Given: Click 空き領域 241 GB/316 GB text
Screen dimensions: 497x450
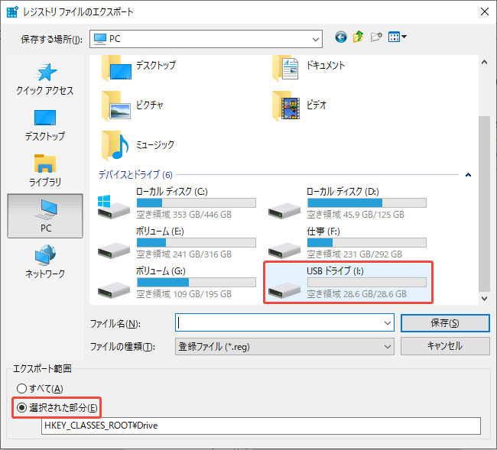Looking at the screenshot, I should pos(184,254).
